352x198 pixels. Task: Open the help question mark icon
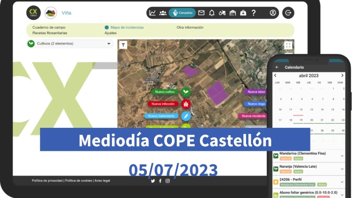(x=253, y=13)
